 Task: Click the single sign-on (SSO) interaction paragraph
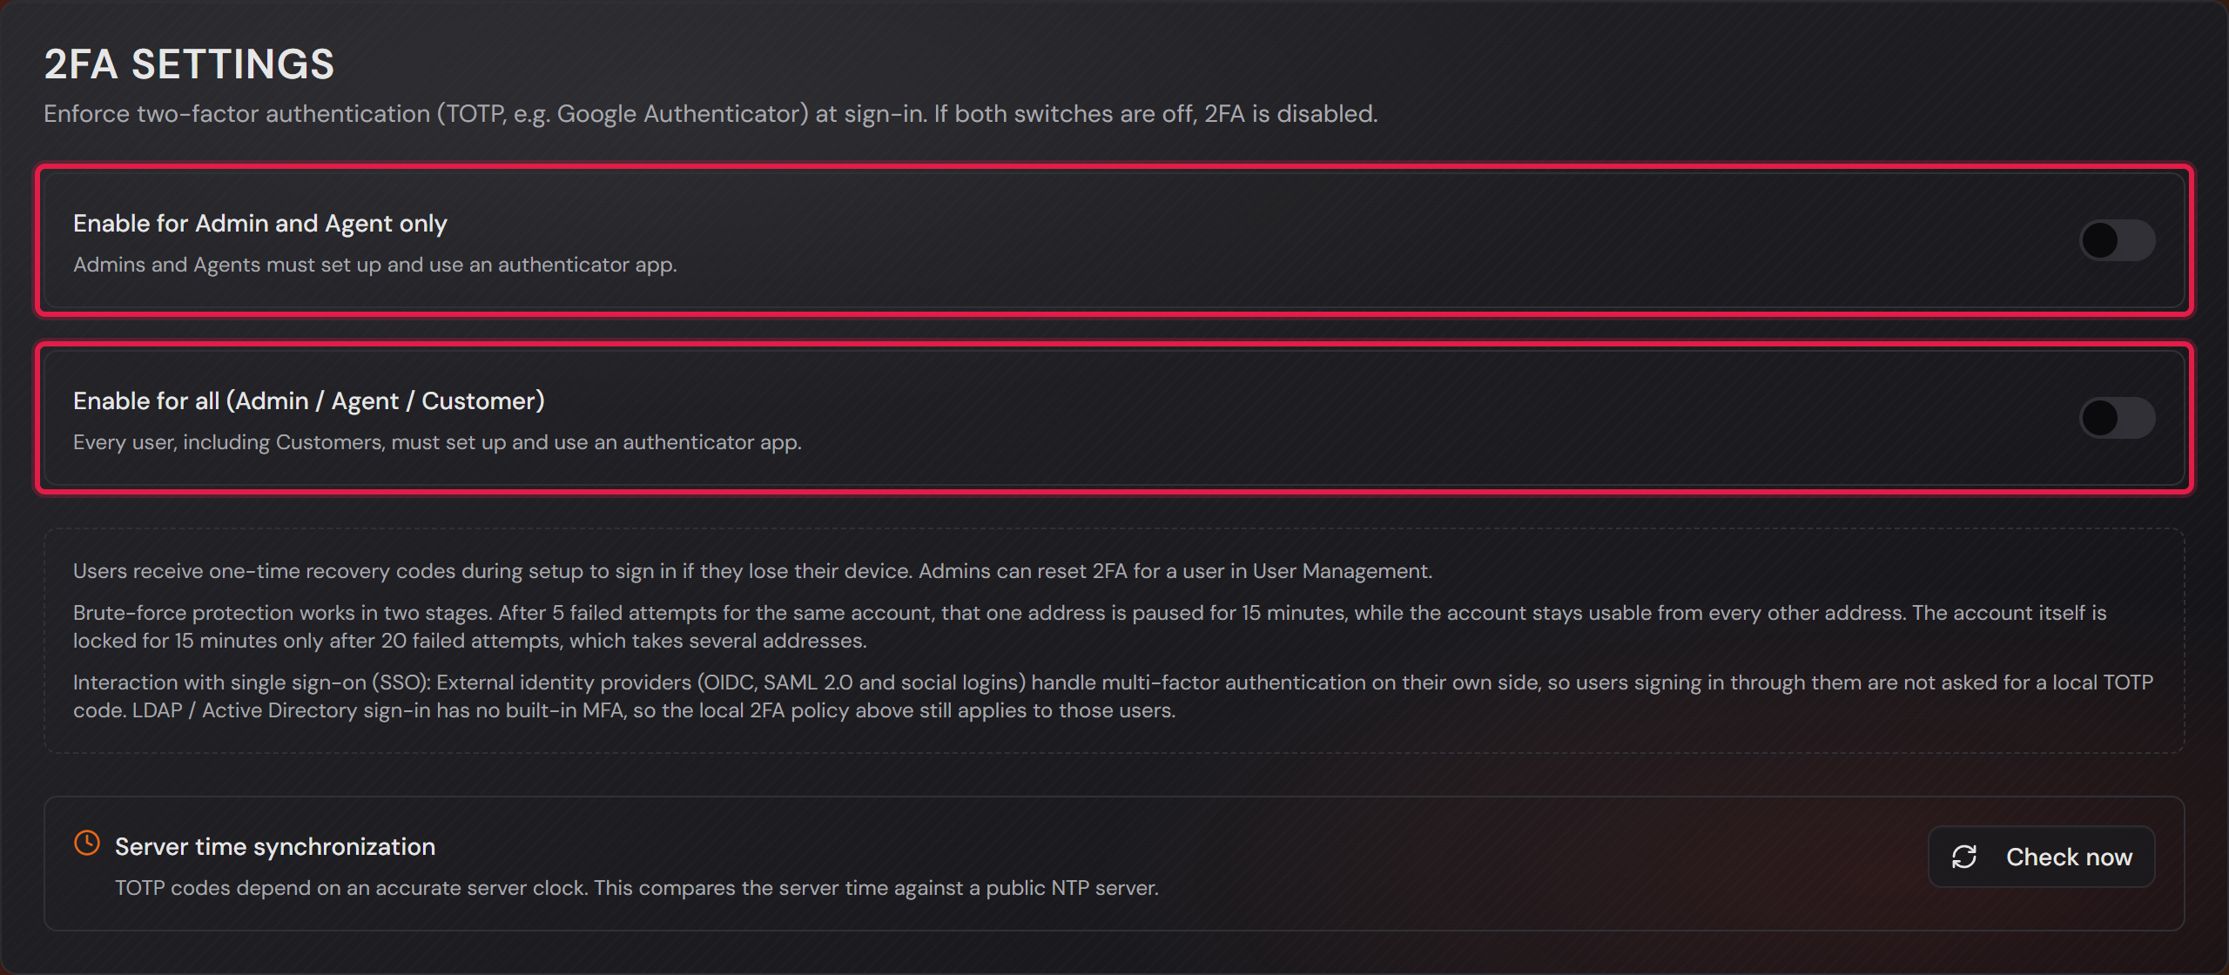click(1113, 696)
